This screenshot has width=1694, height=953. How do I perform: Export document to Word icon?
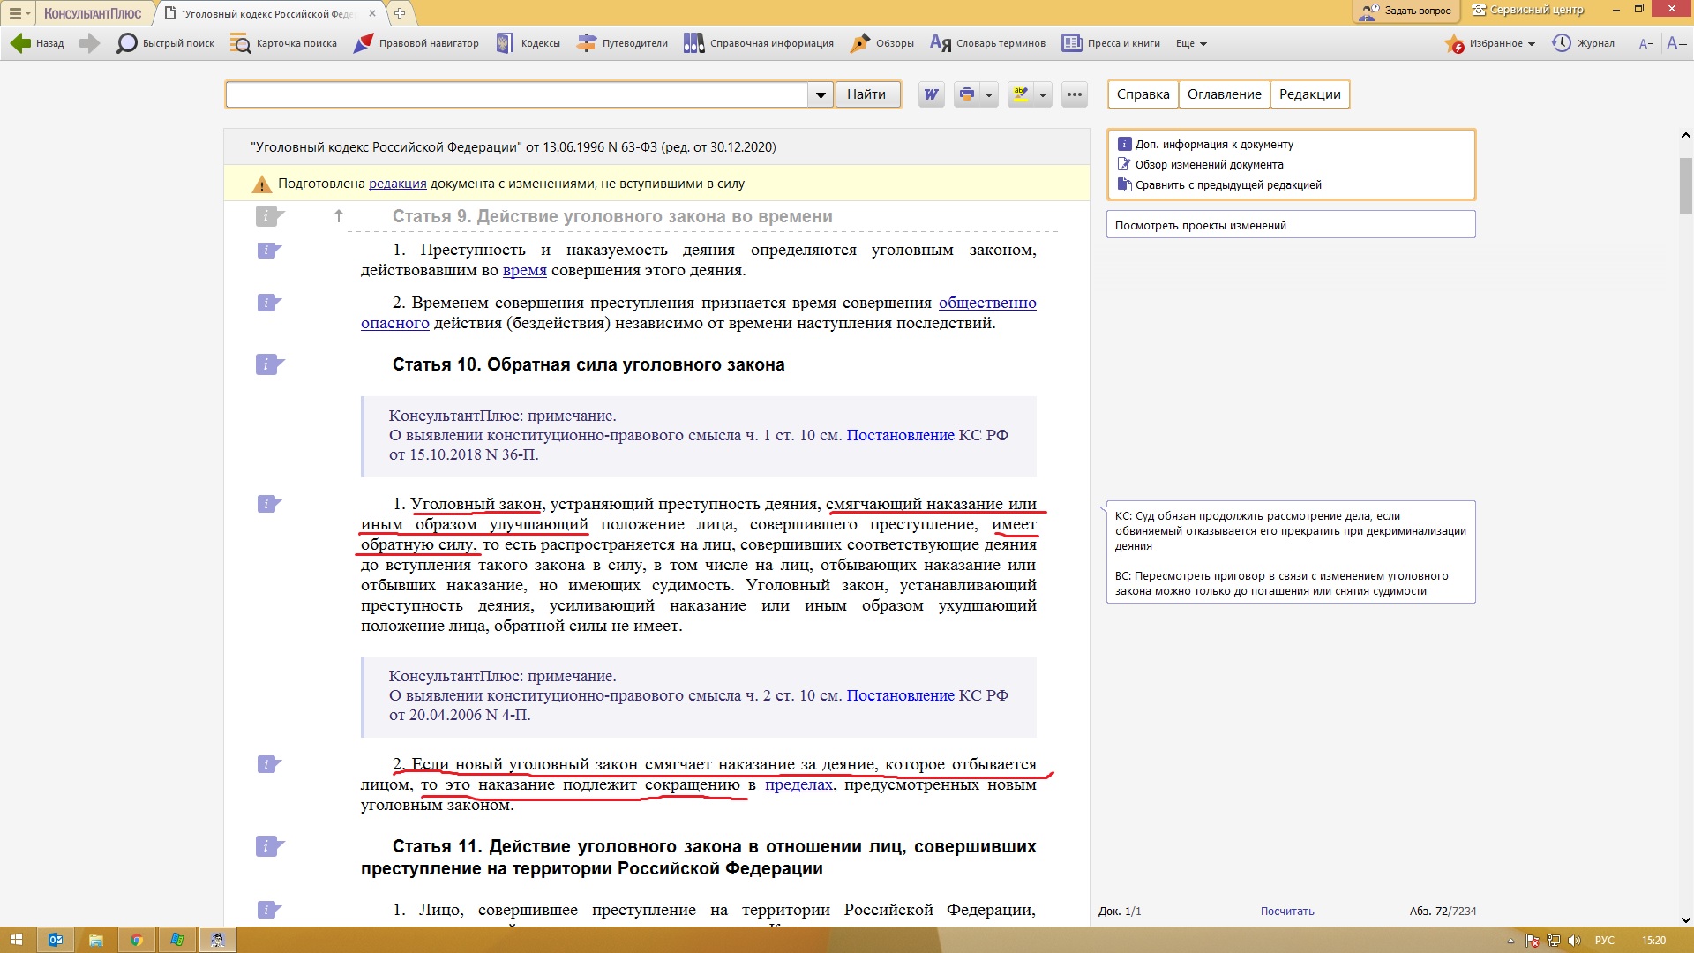click(931, 94)
